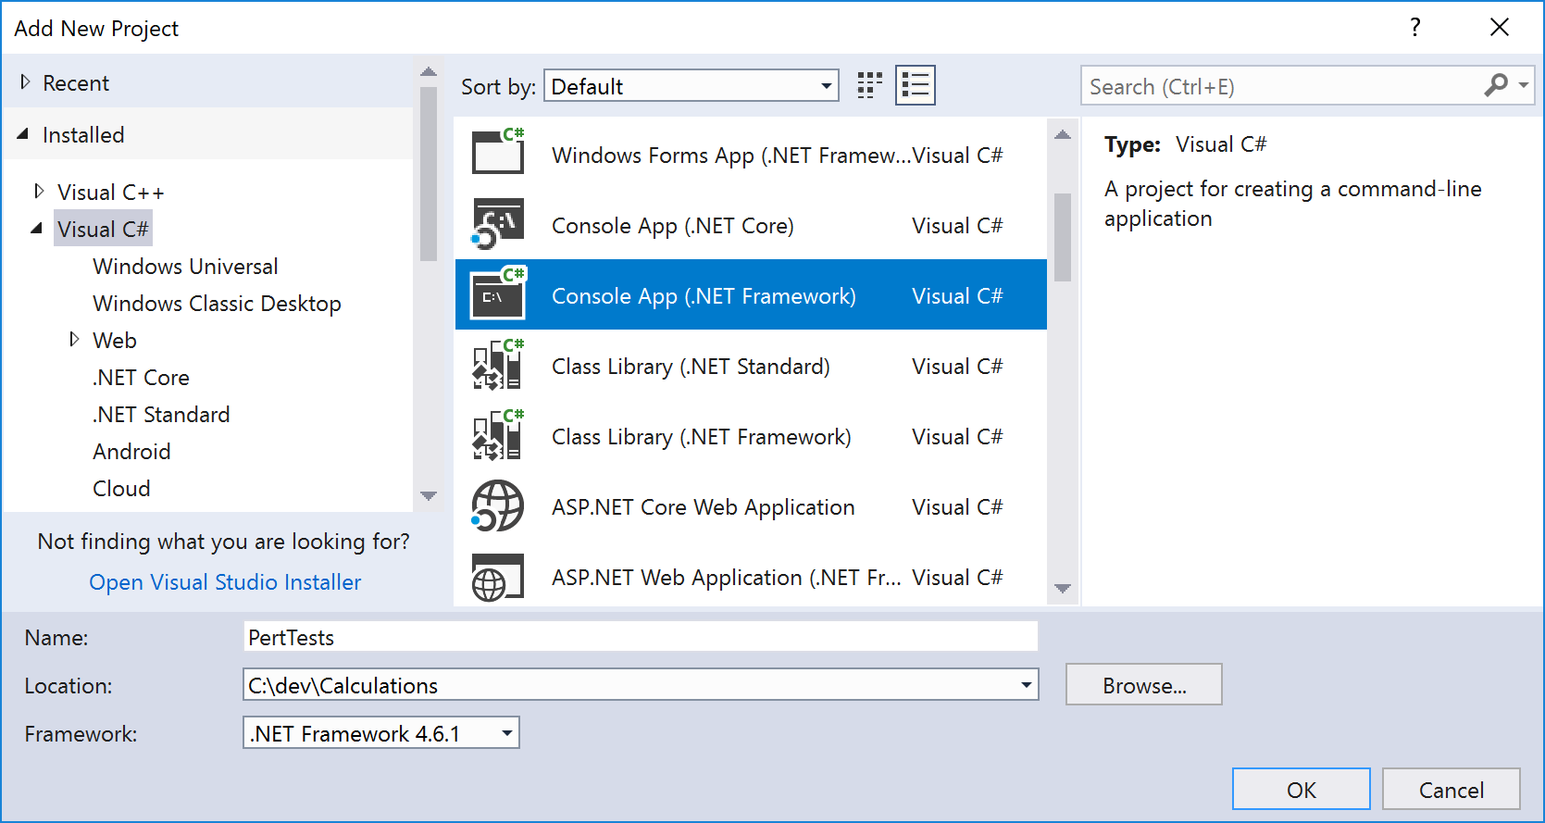
Task: Select .NET Core category
Action: (x=141, y=378)
